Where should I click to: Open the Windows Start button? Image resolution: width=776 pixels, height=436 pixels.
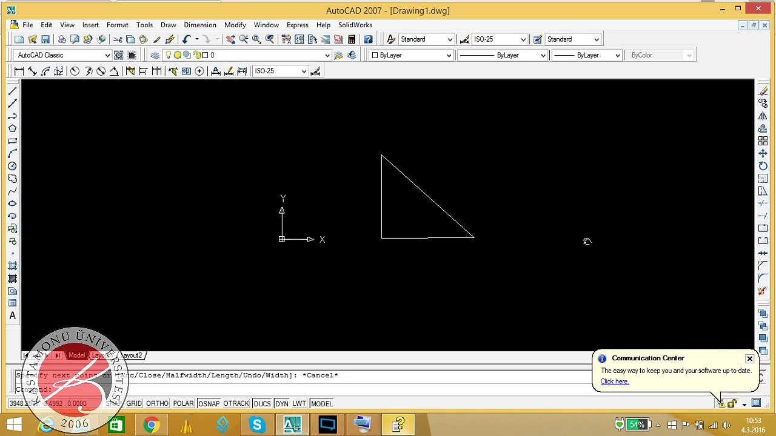(13, 424)
